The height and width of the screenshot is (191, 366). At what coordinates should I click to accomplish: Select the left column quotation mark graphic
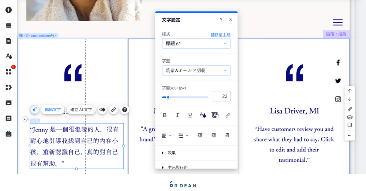(73, 73)
